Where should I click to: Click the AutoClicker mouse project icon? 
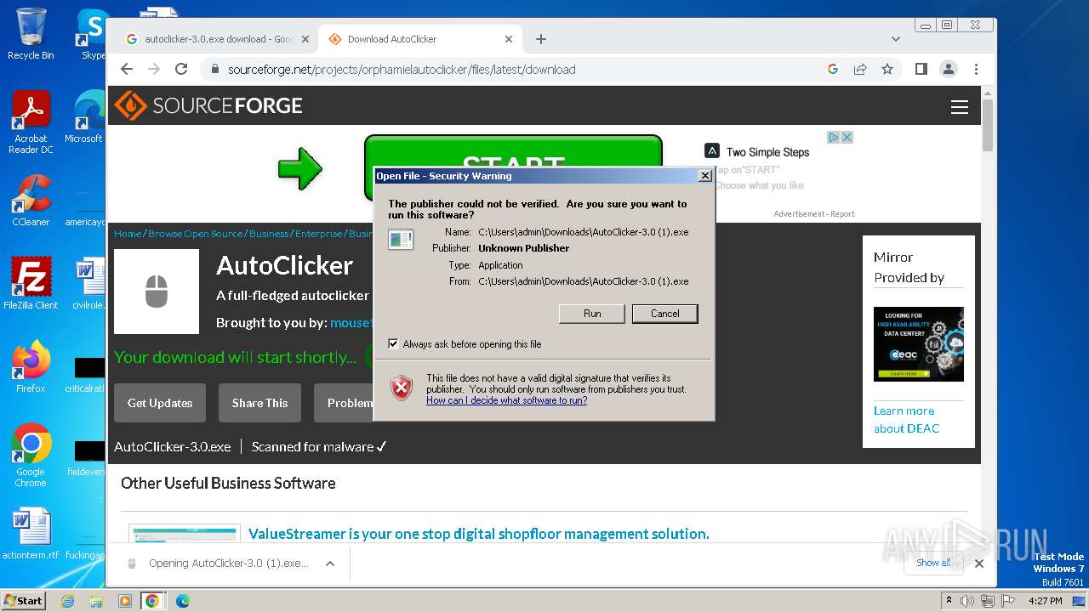tap(157, 292)
